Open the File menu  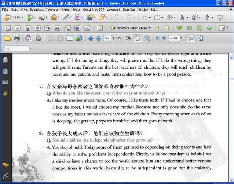tap(5, 9)
